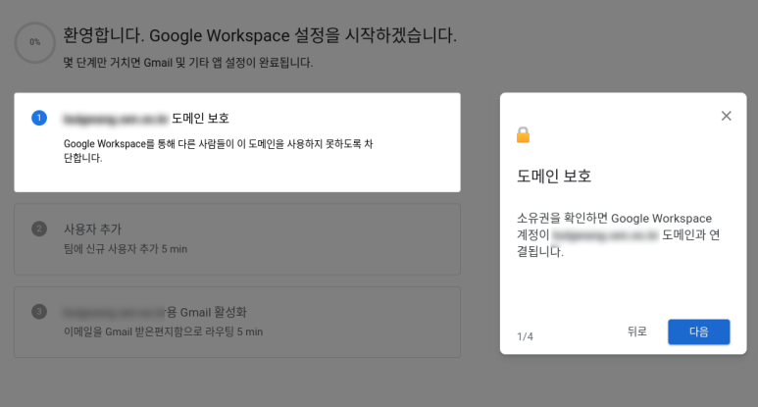This screenshot has width=758, height=407.
Task: Click the 0% progress circle
Action: pyautogui.click(x=34, y=42)
